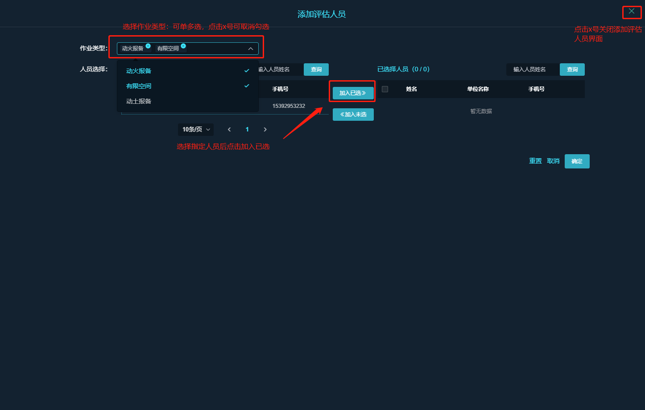This screenshot has height=410, width=645.
Task: Click the 姓名 column header in selected table
Action: (x=411, y=89)
